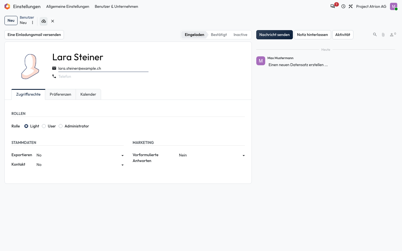Switch to the Zugriffsrechte tab
The image size is (402, 251).
(28, 95)
